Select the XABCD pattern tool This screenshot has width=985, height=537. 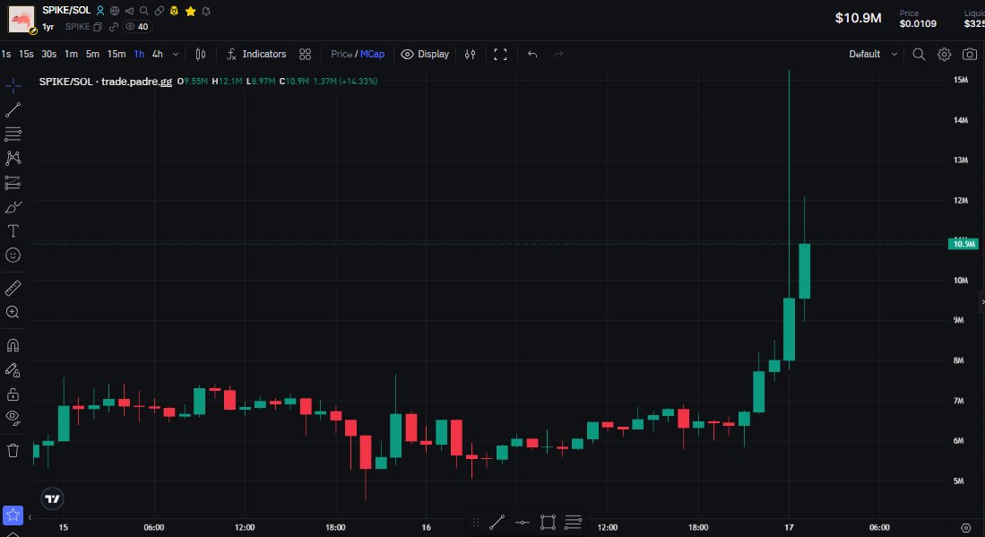click(x=13, y=159)
